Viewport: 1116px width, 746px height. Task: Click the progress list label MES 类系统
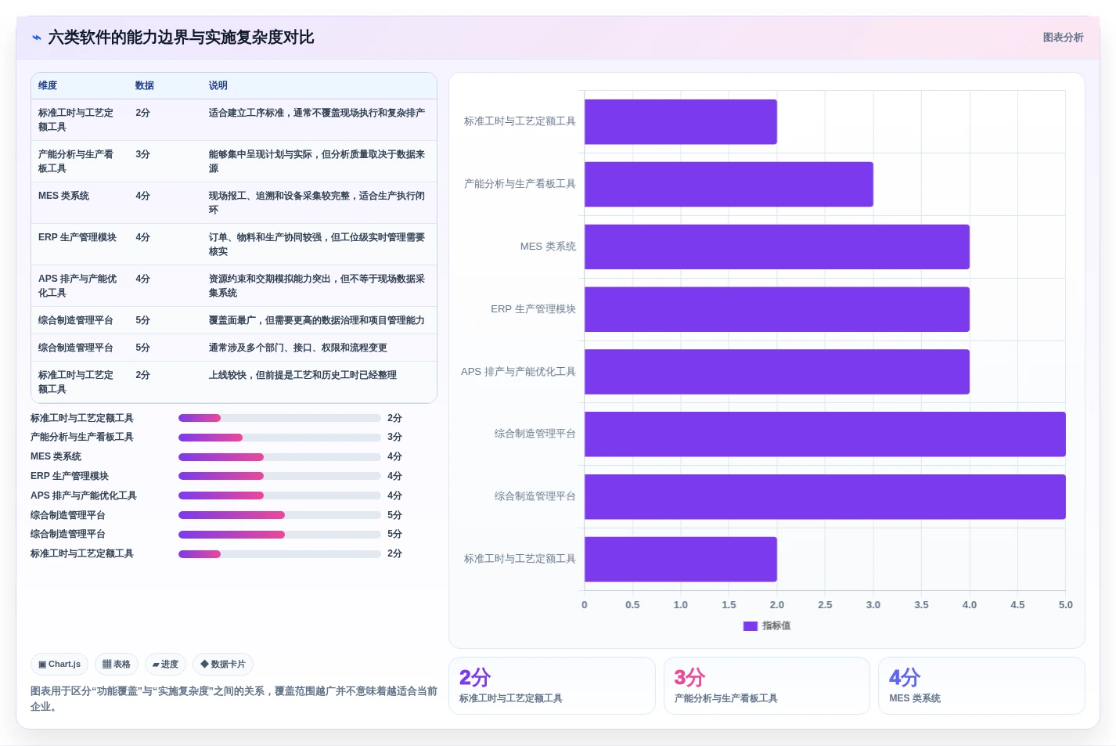[56, 456]
